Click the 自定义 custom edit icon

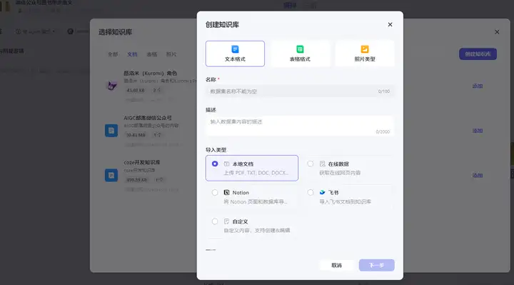(226, 221)
